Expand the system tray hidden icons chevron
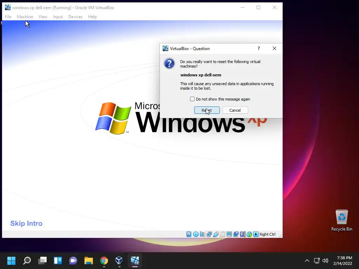This screenshot has height=269, width=359. coord(307,261)
